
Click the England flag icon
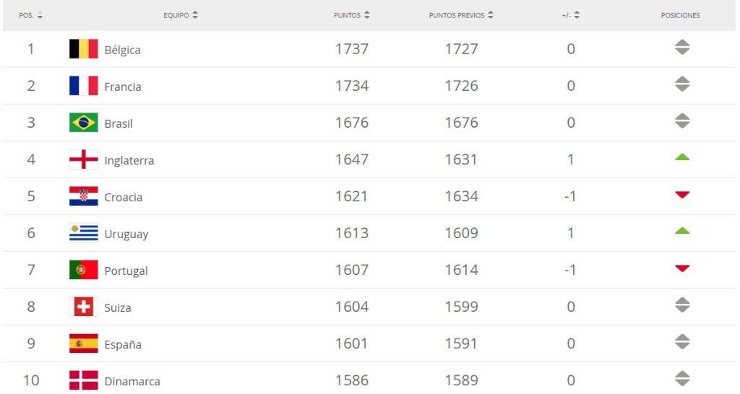[x=83, y=159]
